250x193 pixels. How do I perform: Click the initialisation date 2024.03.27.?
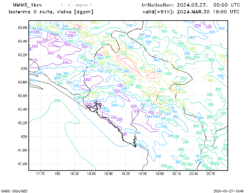(192, 5)
